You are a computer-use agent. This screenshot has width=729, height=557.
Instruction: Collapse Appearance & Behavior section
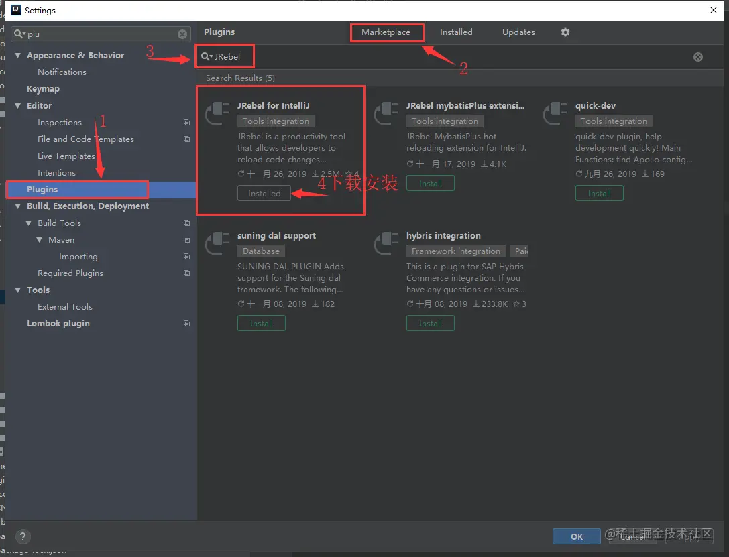[x=17, y=55]
